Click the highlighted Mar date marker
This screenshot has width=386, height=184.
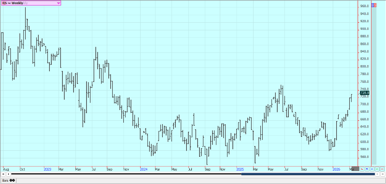pos(355,169)
